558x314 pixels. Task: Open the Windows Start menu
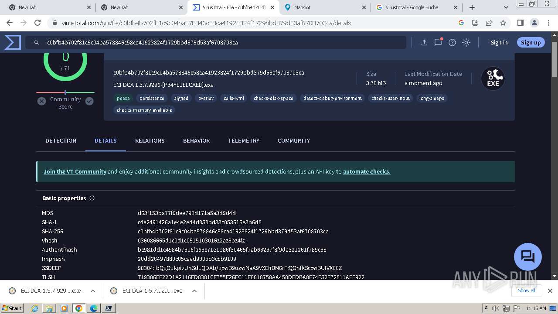12,308
